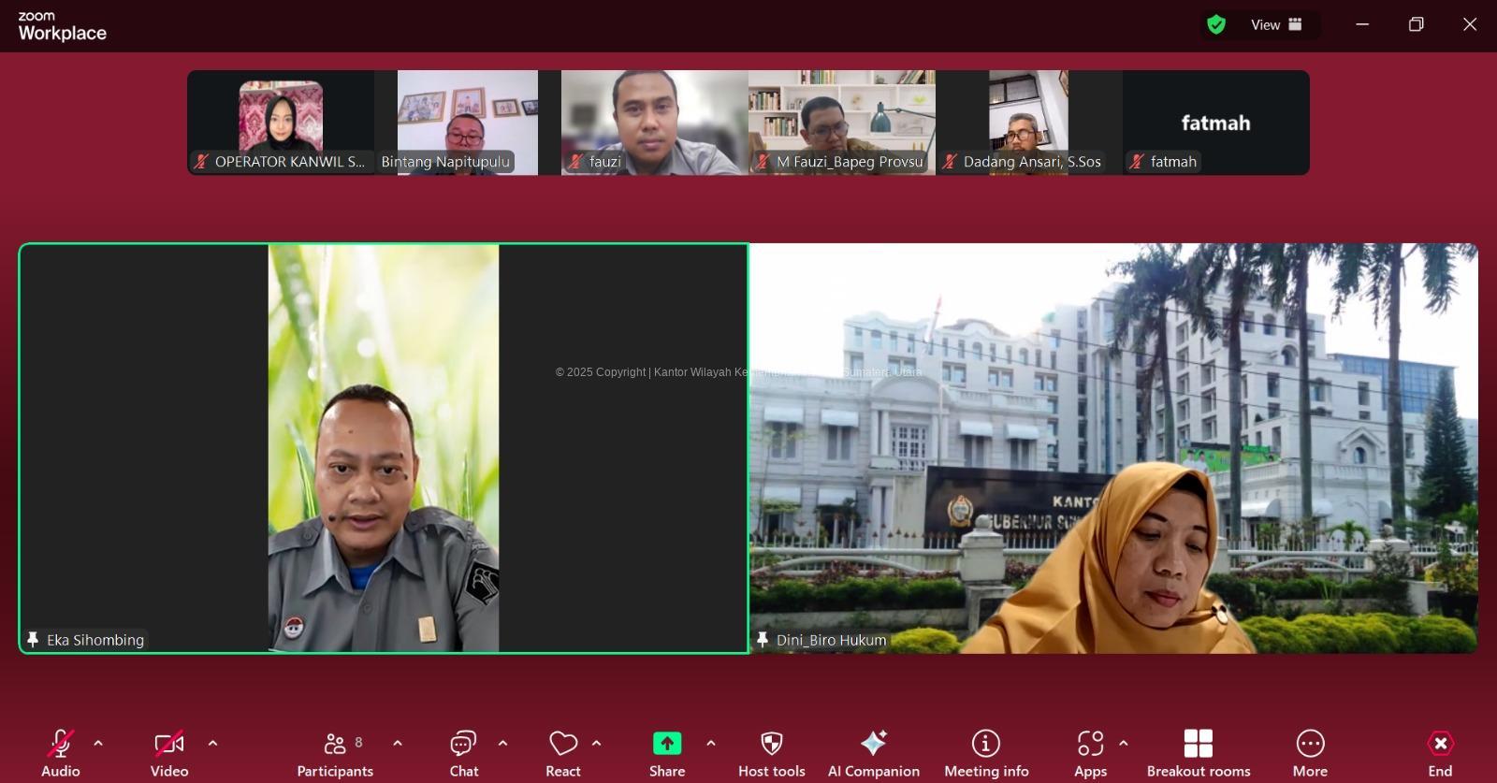Open the Apps panel
Viewport: 1497px width, 783px height.
point(1090,753)
